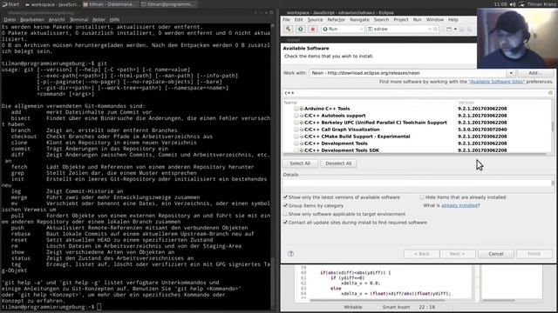Click the code editor horizontal scrollbar

(x=378, y=300)
